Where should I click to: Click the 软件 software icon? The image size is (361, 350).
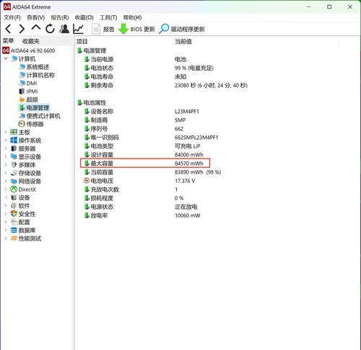14,206
